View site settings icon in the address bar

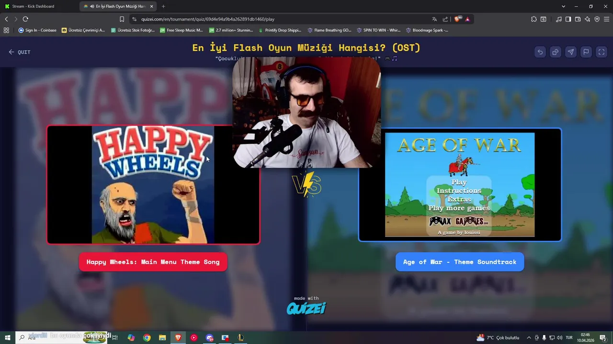pyautogui.click(x=134, y=19)
